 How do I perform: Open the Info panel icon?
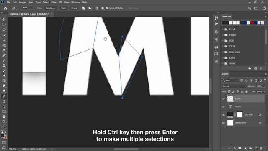click(x=216, y=53)
